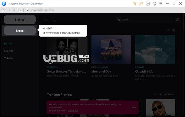
Task: Click the Sign up button
Action: (x=20, y=20)
